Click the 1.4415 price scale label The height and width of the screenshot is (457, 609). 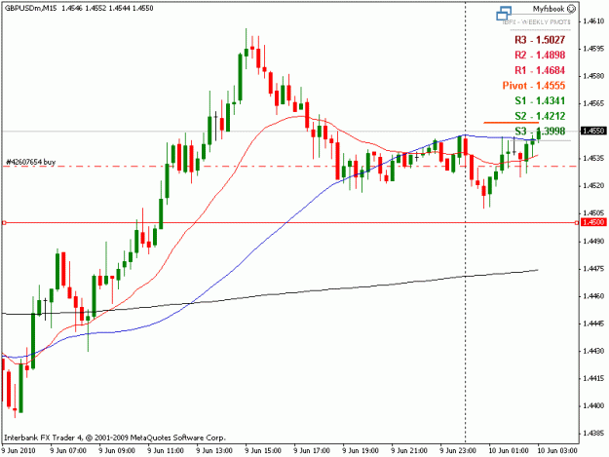(x=593, y=378)
